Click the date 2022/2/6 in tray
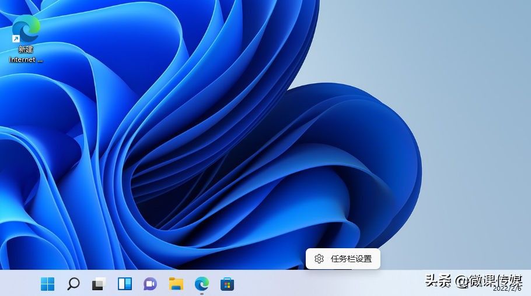 (x=507, y=288)
